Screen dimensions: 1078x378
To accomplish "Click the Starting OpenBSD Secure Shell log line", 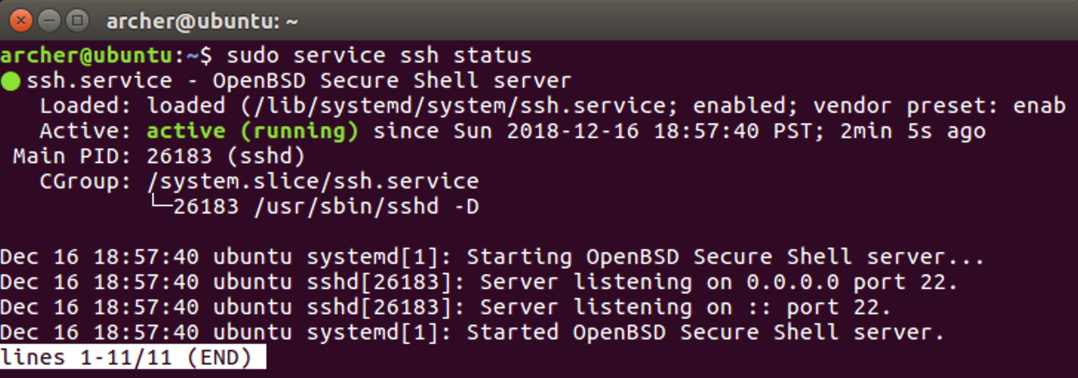I will (492, 257).
